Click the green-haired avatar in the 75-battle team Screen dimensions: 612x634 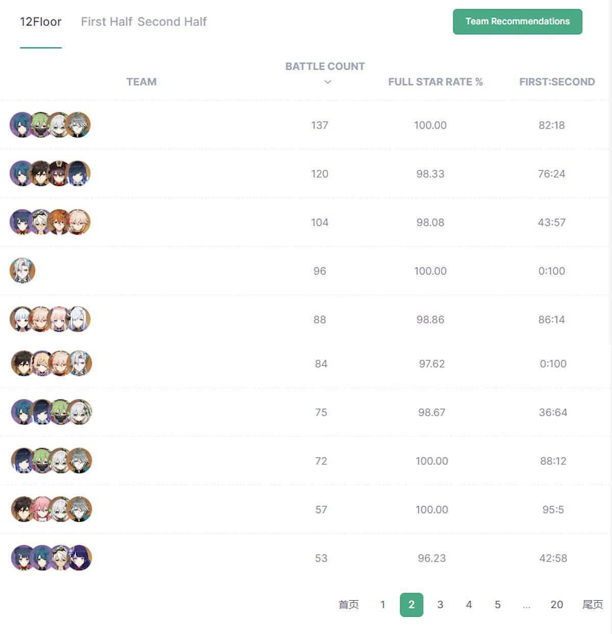tap(61, 412)
